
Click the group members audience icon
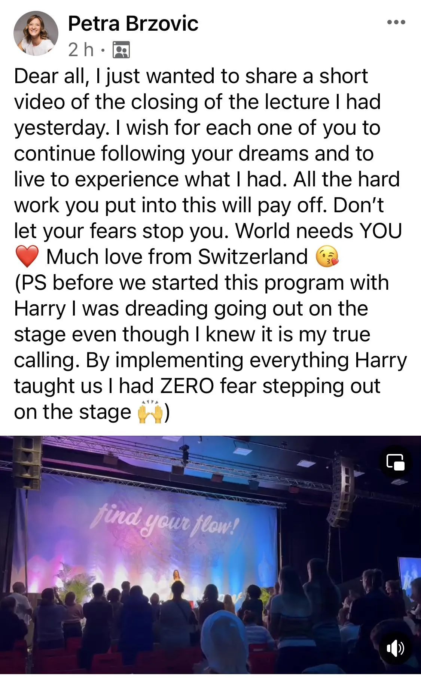pyautogui.click(x=121, y=50)
